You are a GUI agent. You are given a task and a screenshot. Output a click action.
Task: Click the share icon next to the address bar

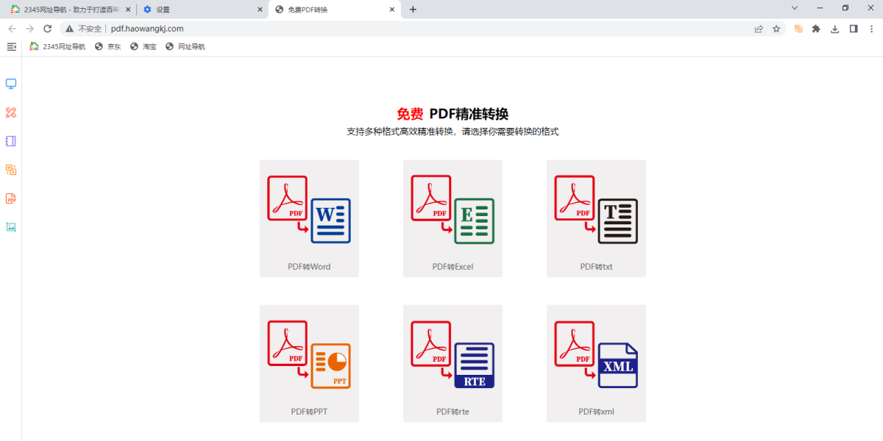point(759,28)
